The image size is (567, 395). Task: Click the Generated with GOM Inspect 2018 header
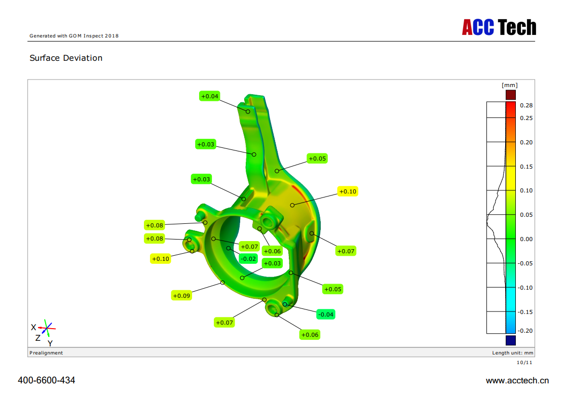pos(74,36)
